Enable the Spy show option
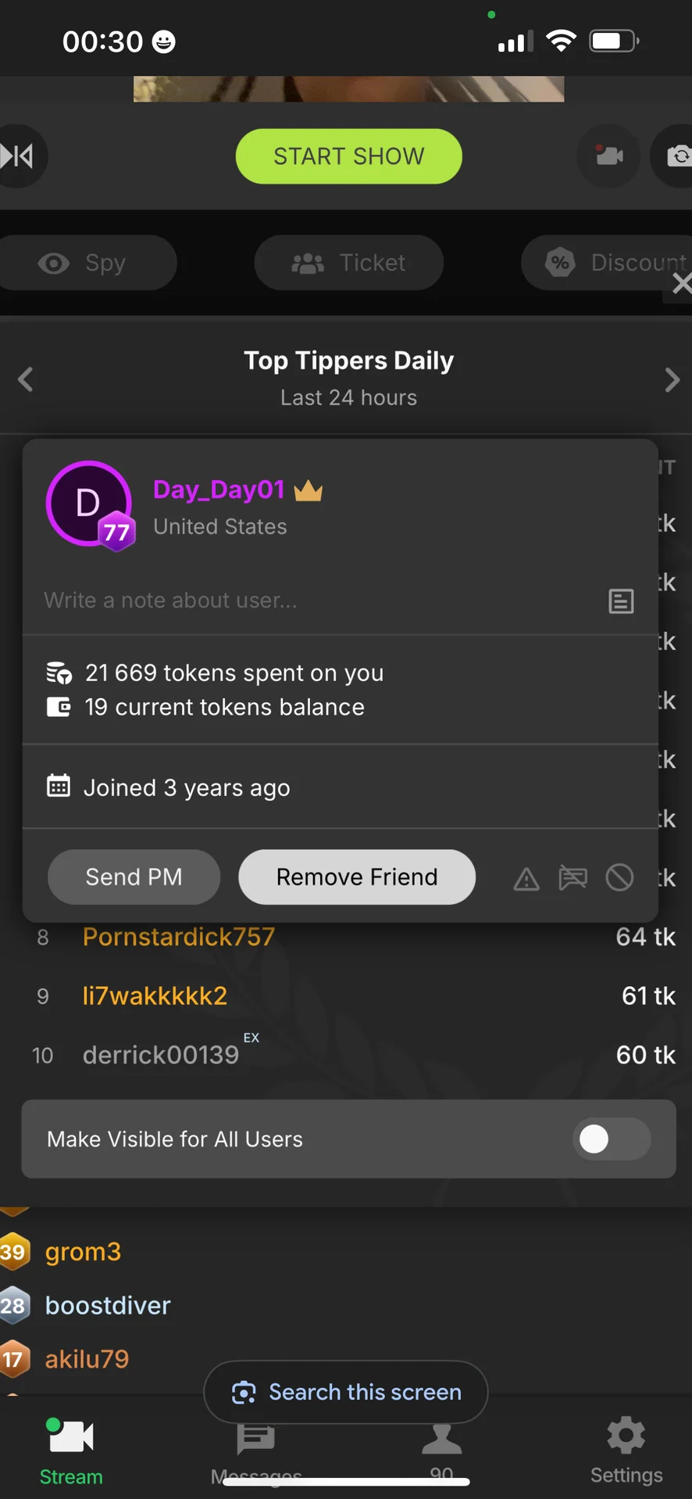The width and height of the screenshot is (692, 1499). click(x=83, y=263)
